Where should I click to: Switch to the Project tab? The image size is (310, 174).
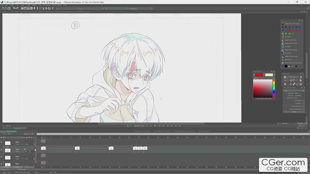tap(3, 131)
